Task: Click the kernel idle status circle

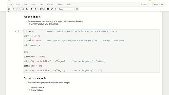Action: [162, 4]
